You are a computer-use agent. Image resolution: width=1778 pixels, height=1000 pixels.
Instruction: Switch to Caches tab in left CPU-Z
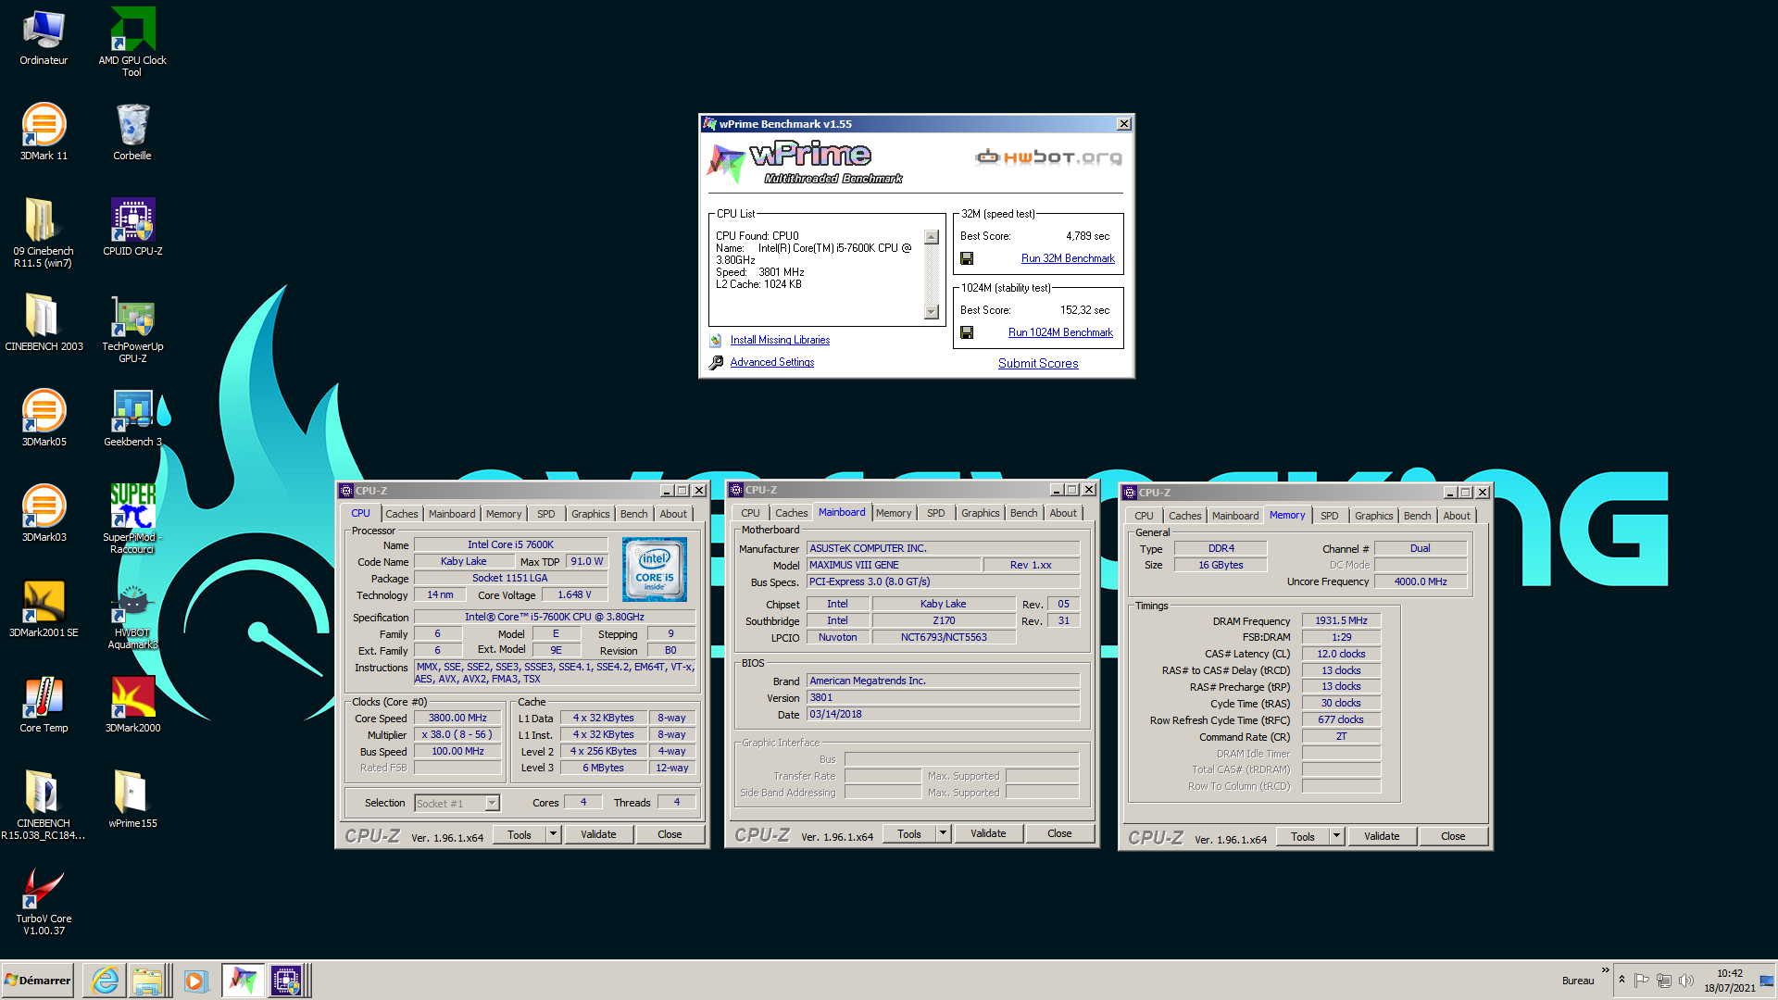[402, 514]
